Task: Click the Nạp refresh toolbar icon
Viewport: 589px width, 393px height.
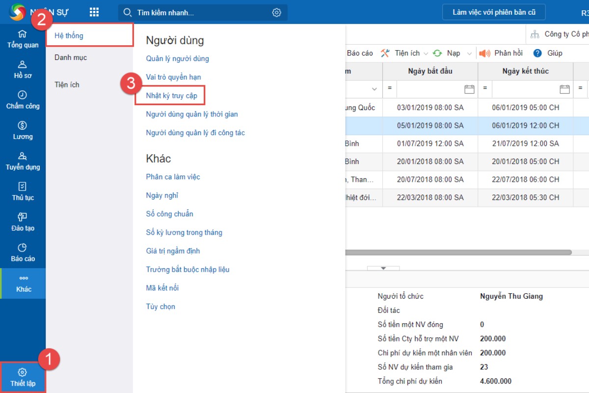Action: 437,53
